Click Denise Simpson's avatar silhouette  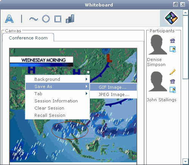(x=158, y=45)
